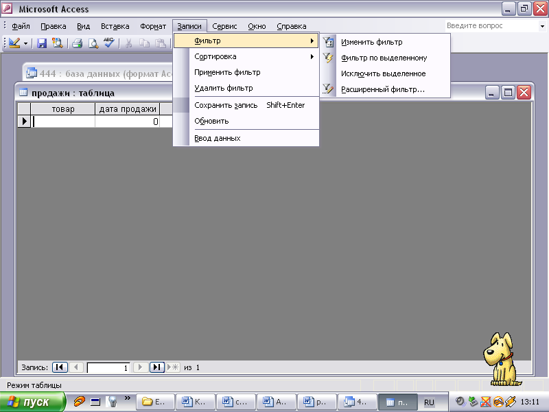The height and width of the screenshot is (412, 549).
Task: Click the File Search toolbar icon
Action: pos(58,43)
